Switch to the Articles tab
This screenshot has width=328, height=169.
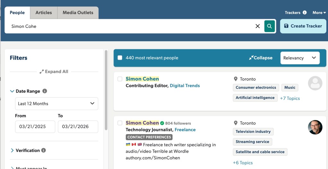click(44, 12)
